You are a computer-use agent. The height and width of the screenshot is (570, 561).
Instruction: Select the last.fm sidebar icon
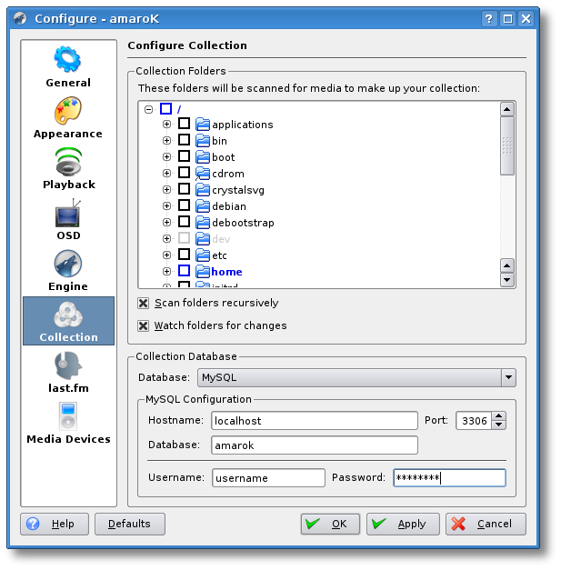[x=68, y=366]
